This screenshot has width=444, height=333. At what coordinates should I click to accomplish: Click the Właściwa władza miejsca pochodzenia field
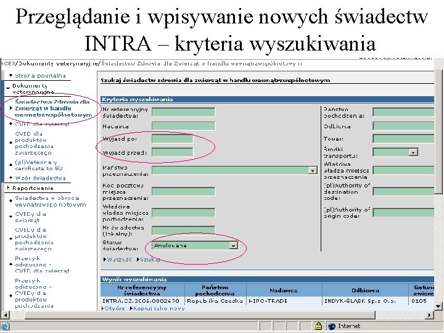184,213
